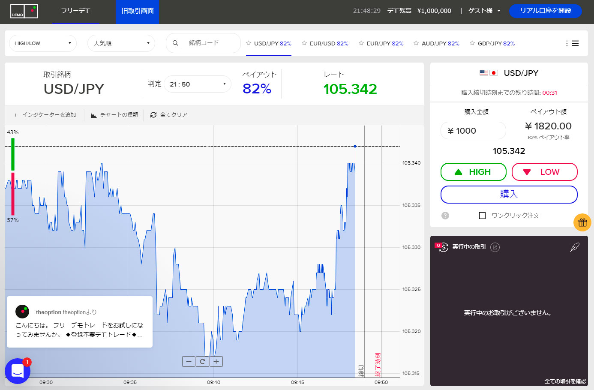Click the demo balance ¥1,000,000

tap(434, 11)
